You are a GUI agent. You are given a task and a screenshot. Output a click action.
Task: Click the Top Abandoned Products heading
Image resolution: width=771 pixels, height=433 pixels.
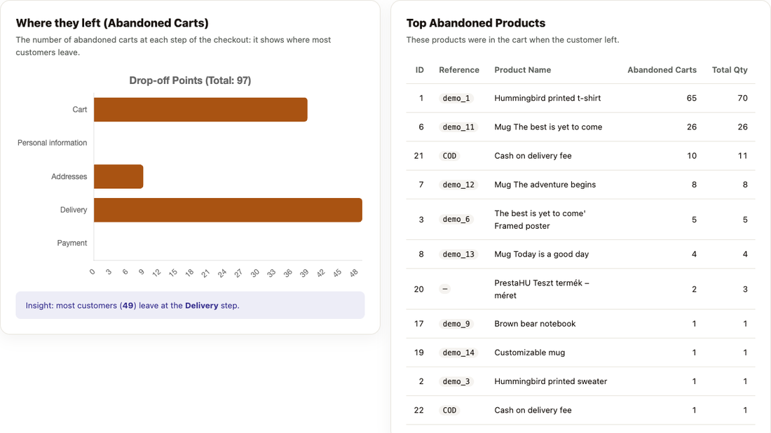coord(475,23)
